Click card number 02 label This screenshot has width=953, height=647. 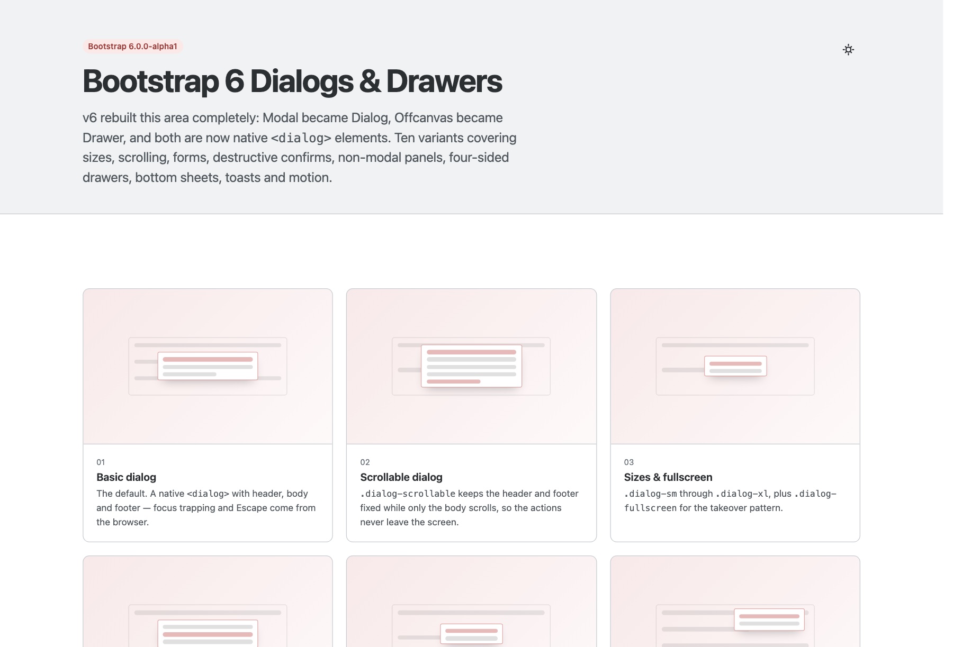365,462
